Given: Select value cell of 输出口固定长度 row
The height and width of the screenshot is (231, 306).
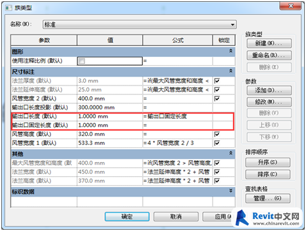Looking at the screenshot, I should (x=110, y=125).
